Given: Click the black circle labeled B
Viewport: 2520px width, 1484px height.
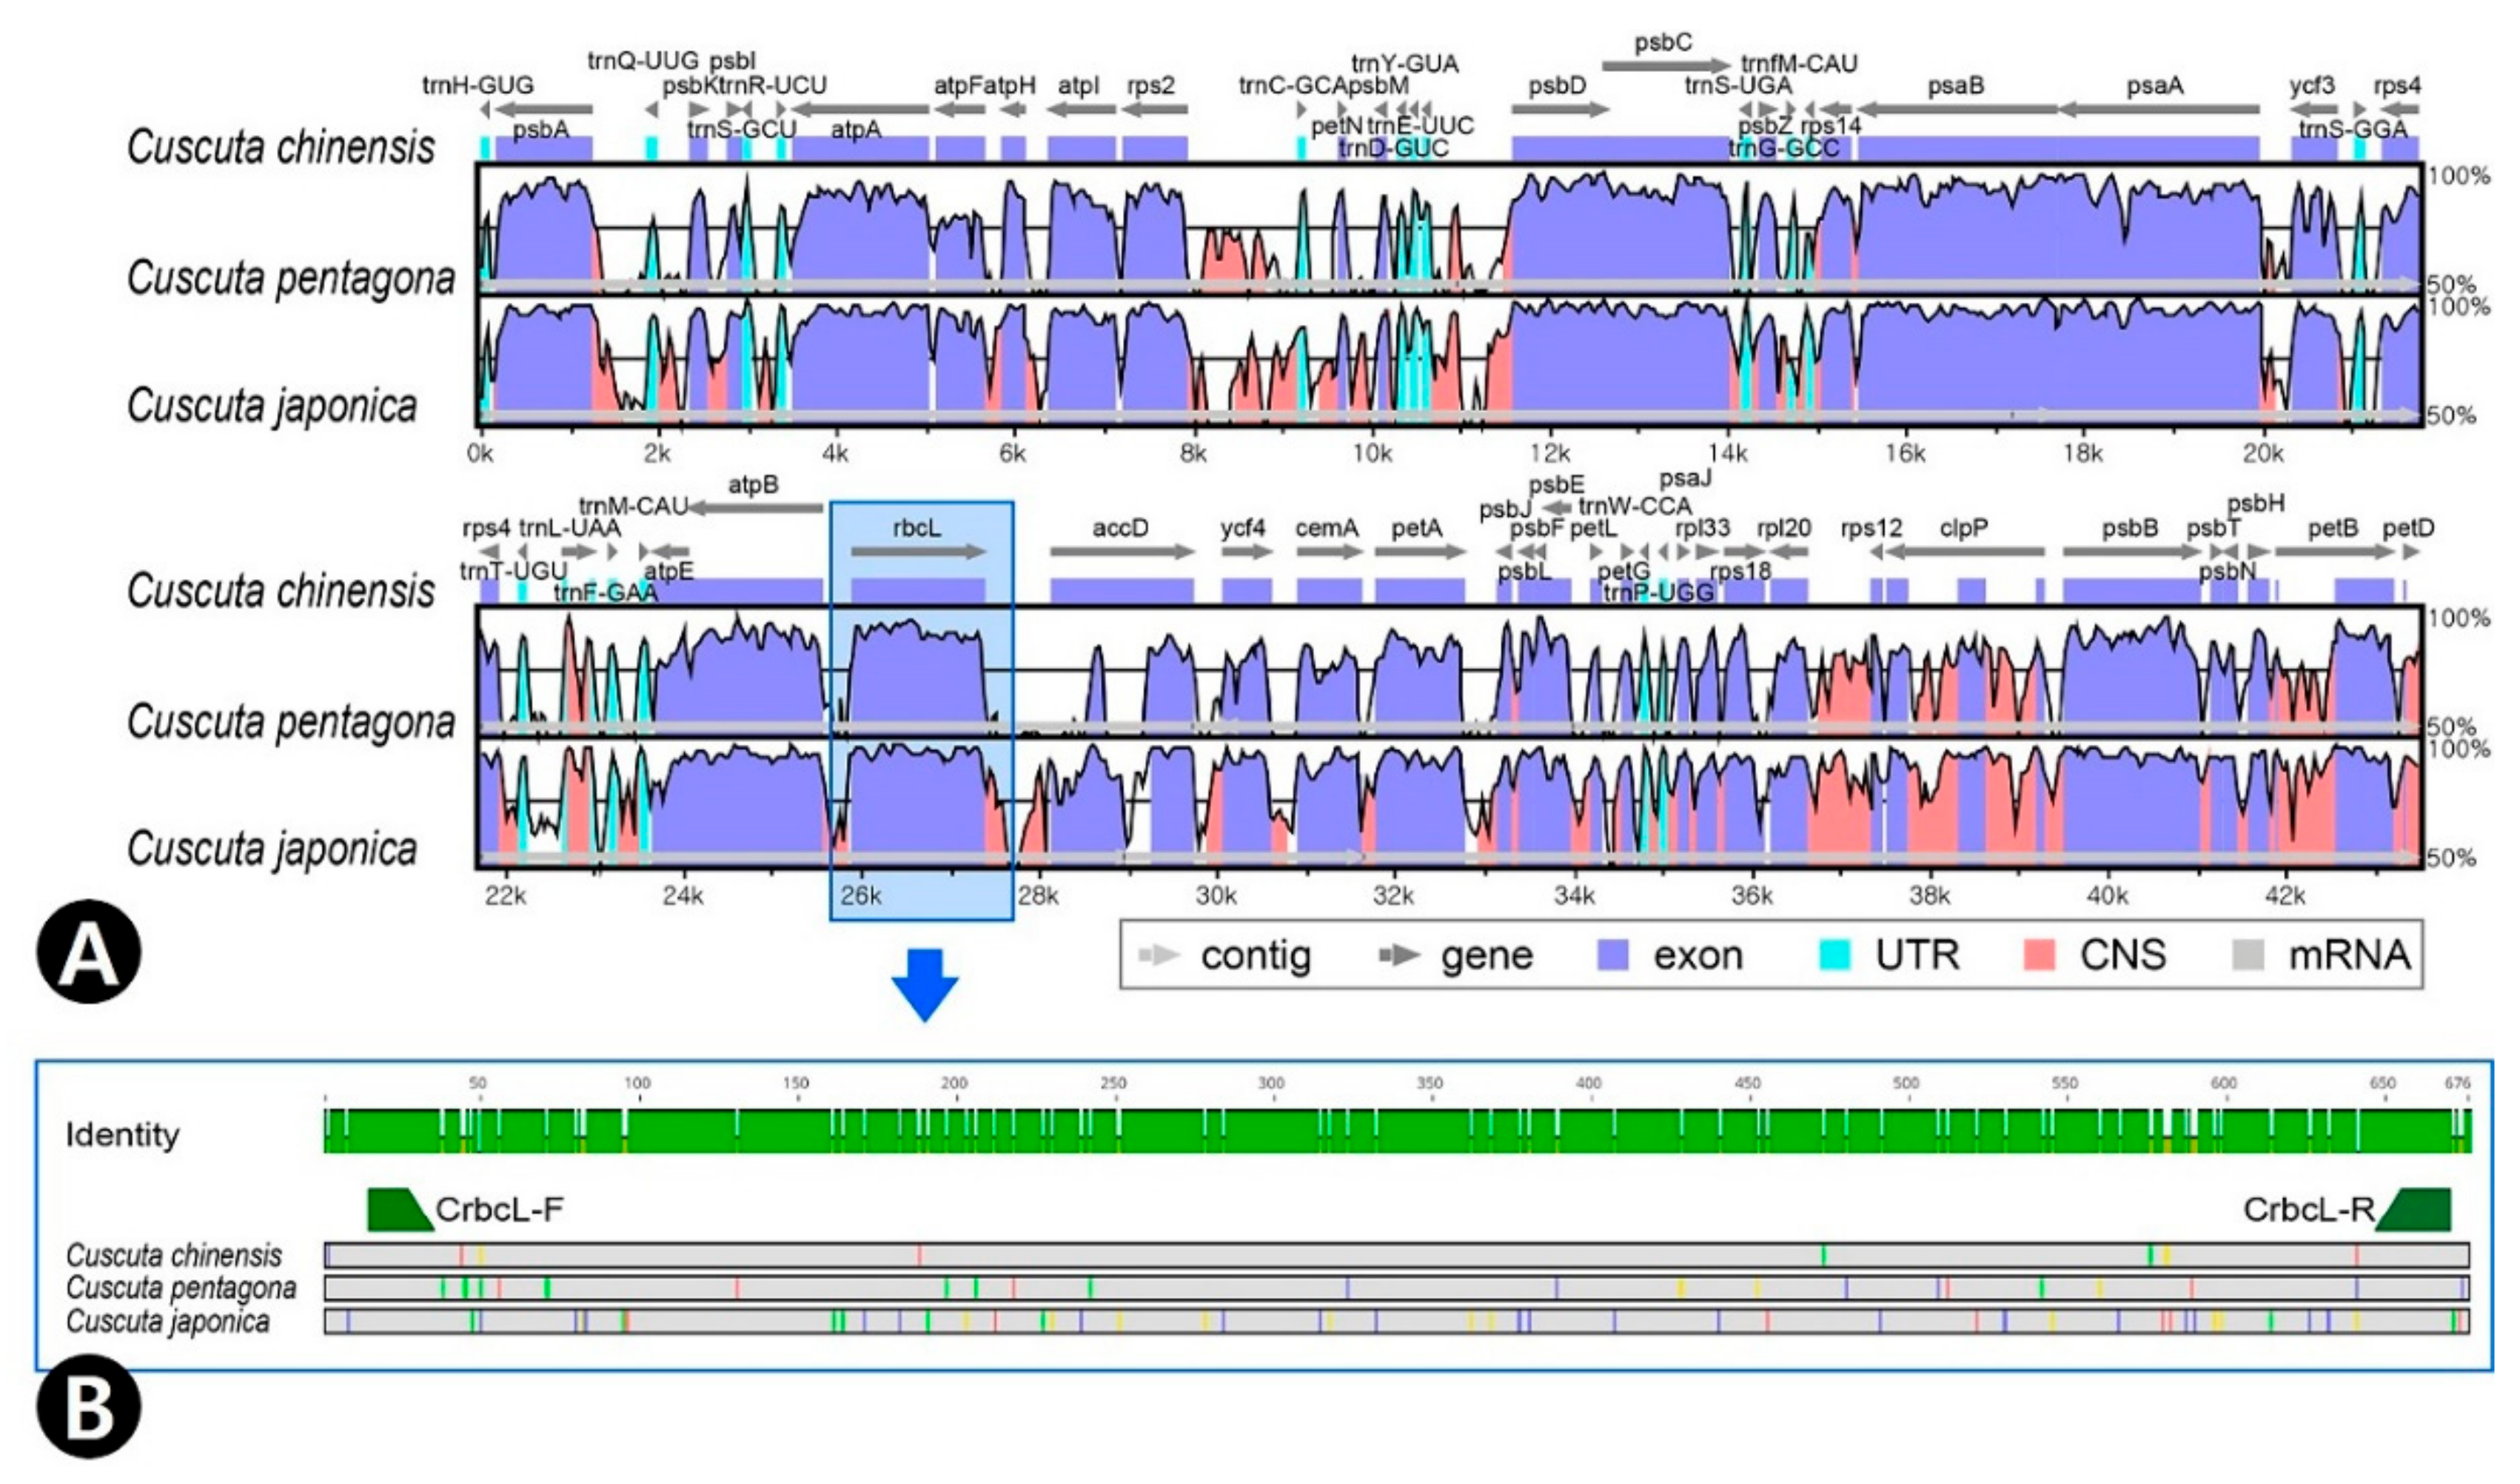Looking at the screenshot, I should 88,1406.
